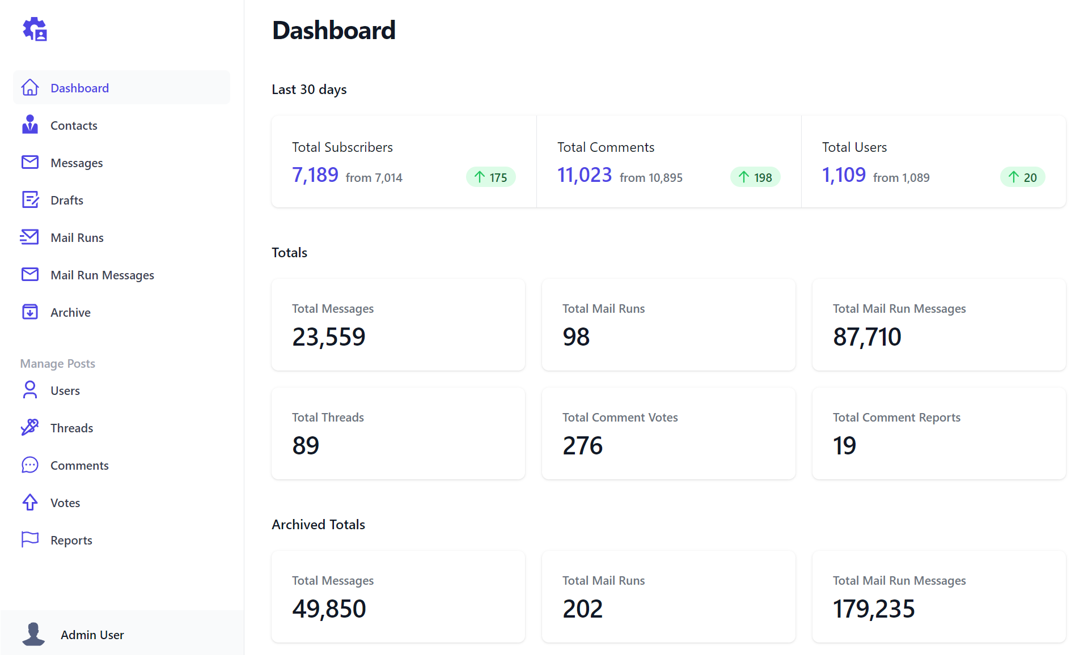Navigate to Mail Run Messages

121,275
